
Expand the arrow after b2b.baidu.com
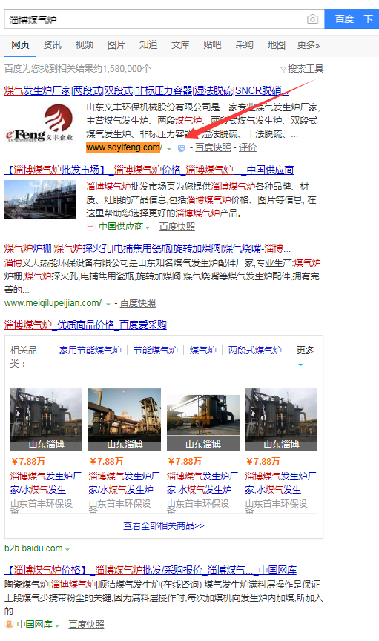point(67,549)
